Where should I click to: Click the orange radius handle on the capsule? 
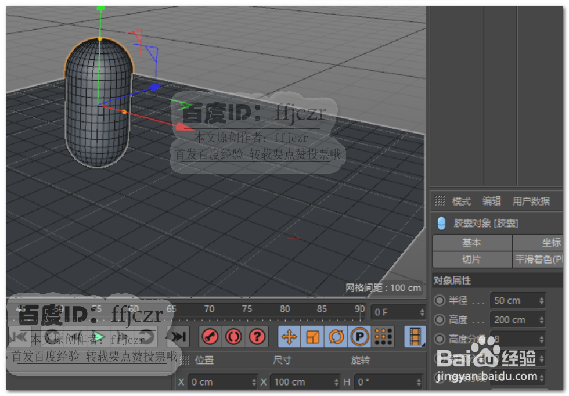click(124, 112)
